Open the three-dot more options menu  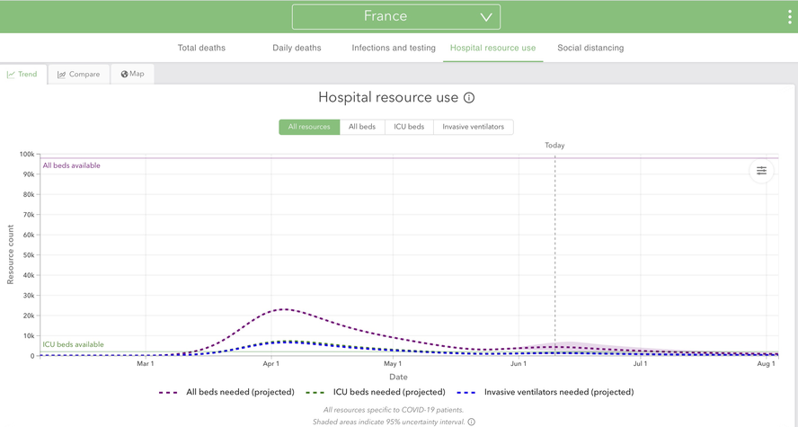pos(789,18)
